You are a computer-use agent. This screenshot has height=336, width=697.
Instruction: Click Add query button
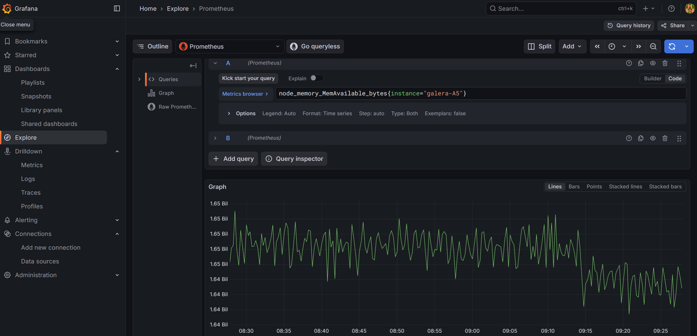pos(233,159)
